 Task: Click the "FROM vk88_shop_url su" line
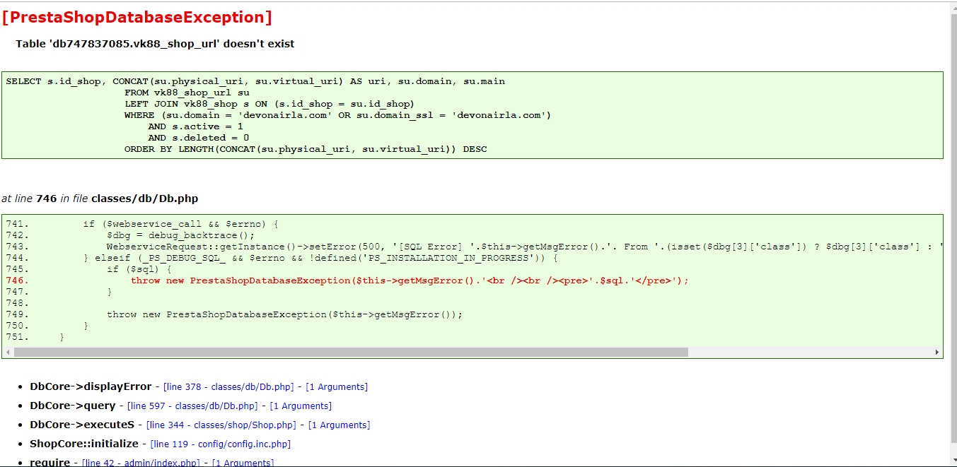tap(187, 93)
